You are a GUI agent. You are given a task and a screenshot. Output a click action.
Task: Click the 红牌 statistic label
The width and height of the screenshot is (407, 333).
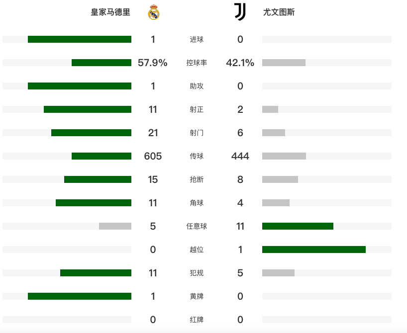click(197, 320)
